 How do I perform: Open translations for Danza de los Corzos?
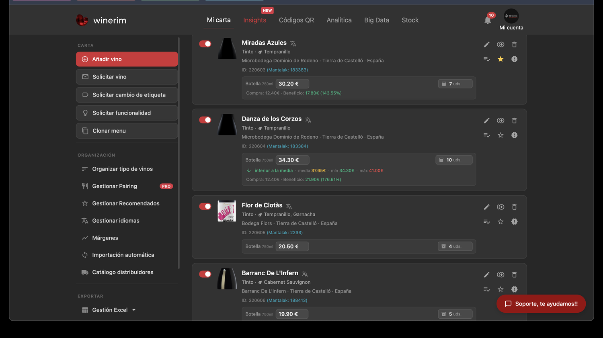point(308,120)
